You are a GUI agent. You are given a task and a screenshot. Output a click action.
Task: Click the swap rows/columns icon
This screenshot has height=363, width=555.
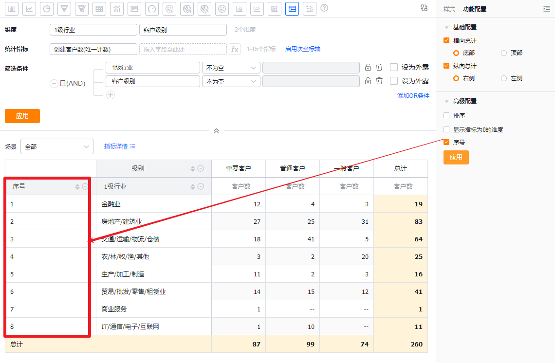pyautogui.click(x=424, y=8)
